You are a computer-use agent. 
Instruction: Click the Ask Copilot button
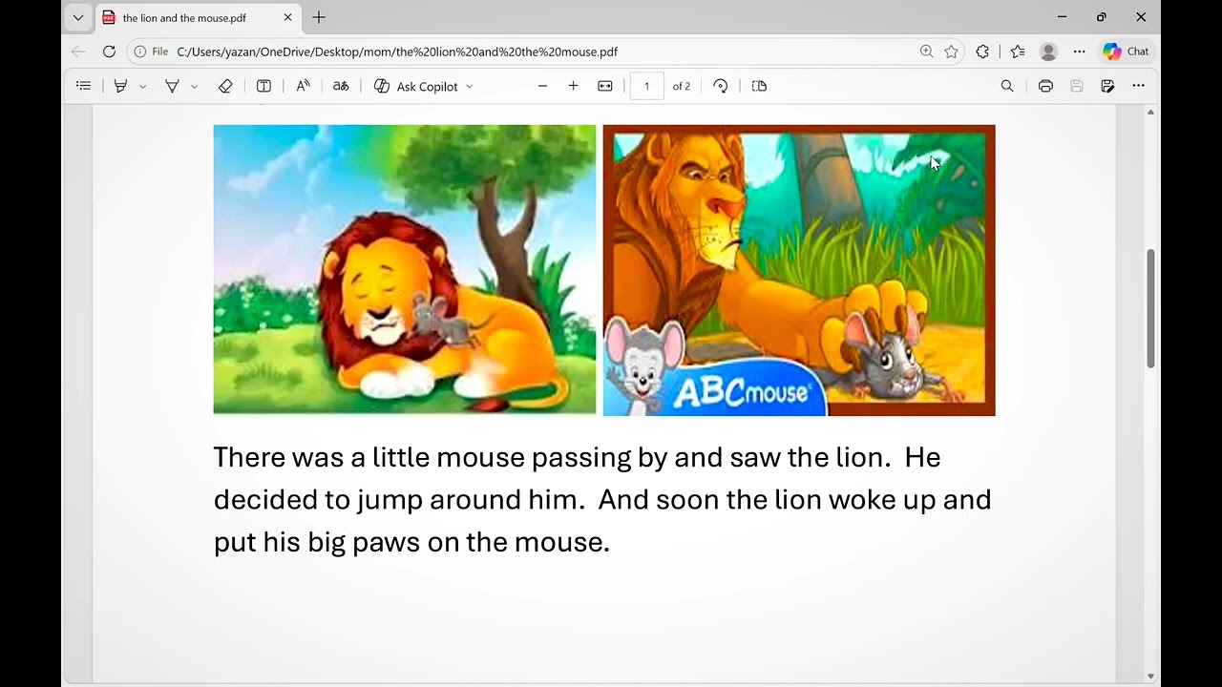click(416, 86)
